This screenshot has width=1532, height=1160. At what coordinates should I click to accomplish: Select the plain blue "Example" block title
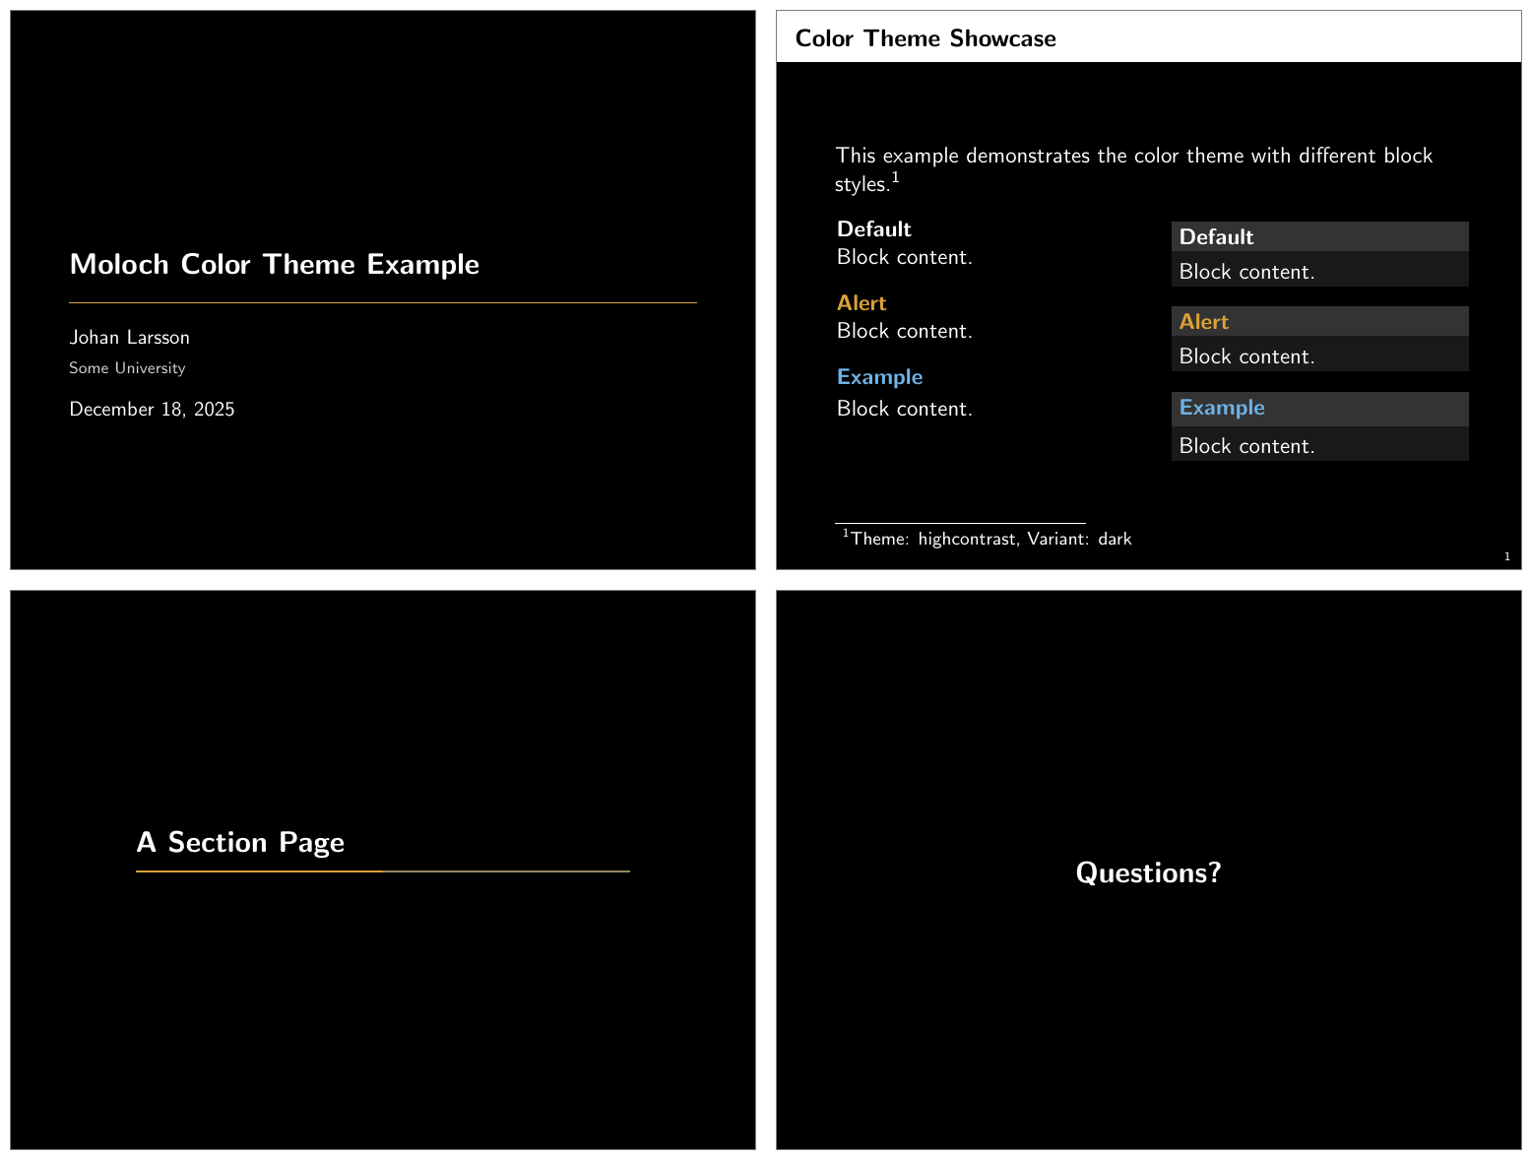click(879, 377)
